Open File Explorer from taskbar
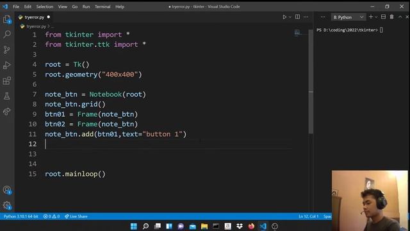The image size is (410, 231). tap(204, 226)
